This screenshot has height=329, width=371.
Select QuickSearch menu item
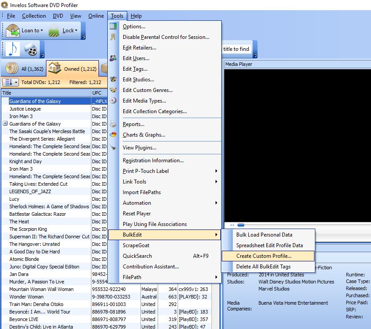tap(165, 256)
